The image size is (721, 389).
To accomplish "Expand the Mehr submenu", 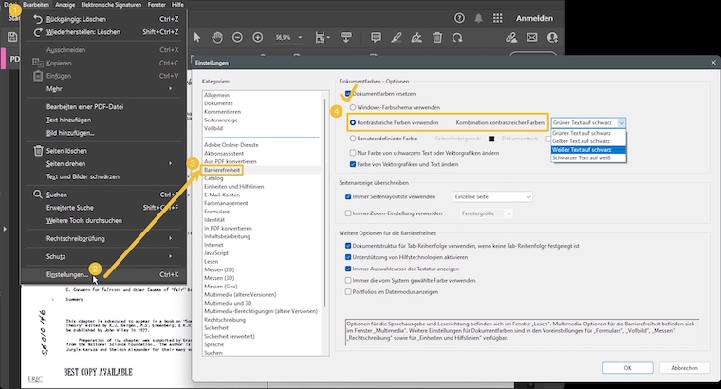I will (105, 89).
